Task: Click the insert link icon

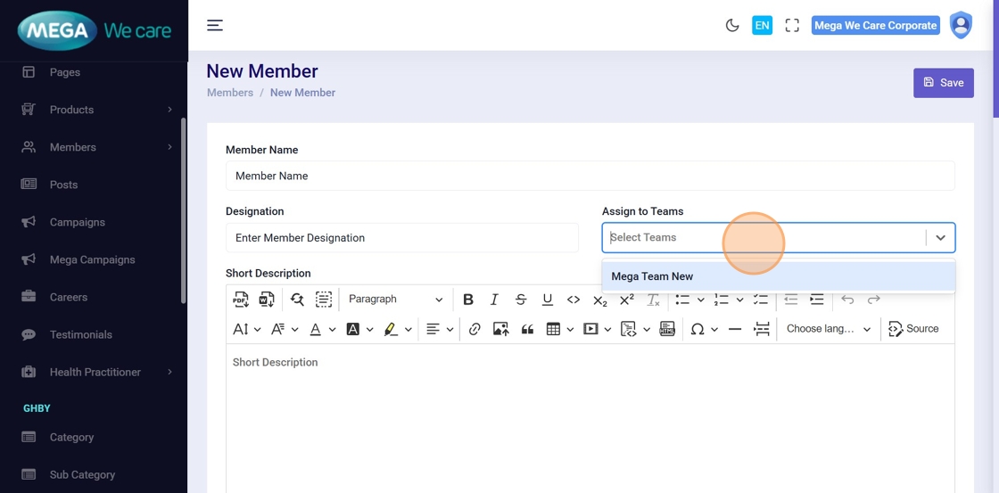Action: (x=475, y=329)
